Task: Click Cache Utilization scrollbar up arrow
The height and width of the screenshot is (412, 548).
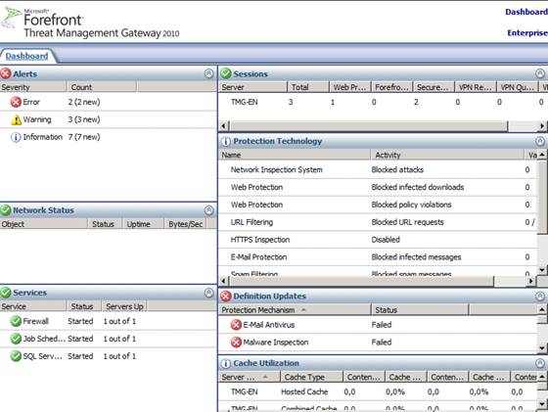Action: tap(542, 377)
